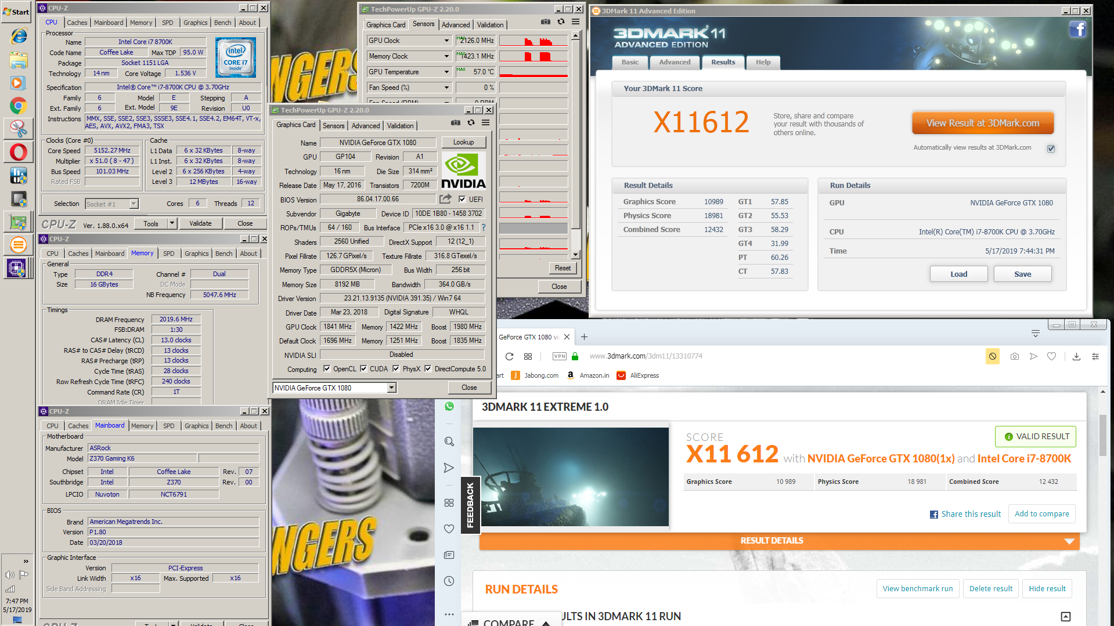Click the Load button in 3DMark 11
Viewport: 1114px width, 626px height.
pyautogui.click(x=958, y=274)
